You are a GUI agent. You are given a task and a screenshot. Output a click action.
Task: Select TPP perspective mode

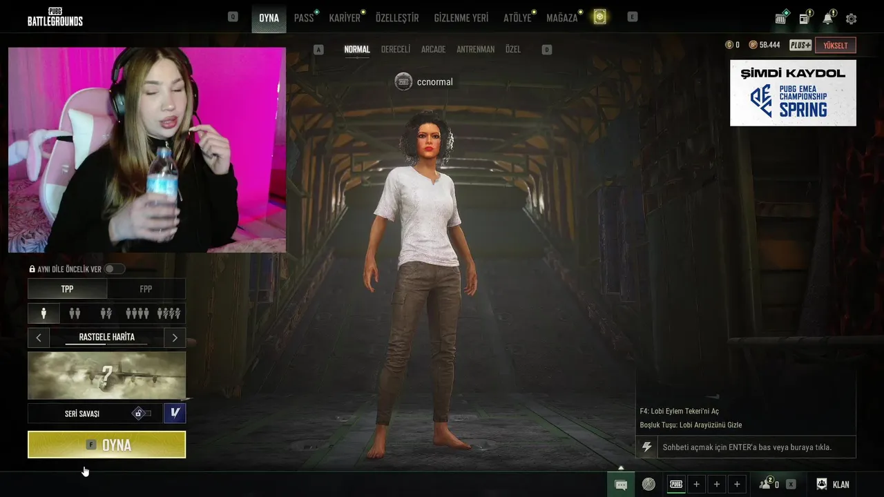pyautogui.click(x=67, y=289)
